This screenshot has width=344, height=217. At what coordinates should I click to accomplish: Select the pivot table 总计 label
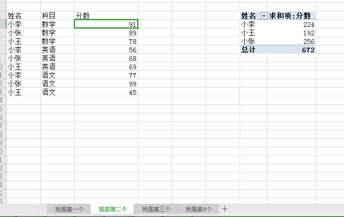coord(254,50)
